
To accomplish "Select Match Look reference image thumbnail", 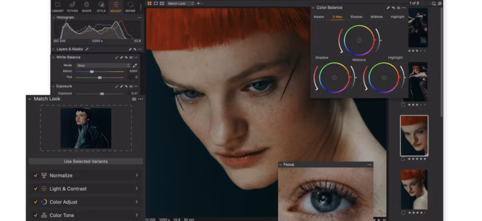I will (x=86, y=128).
